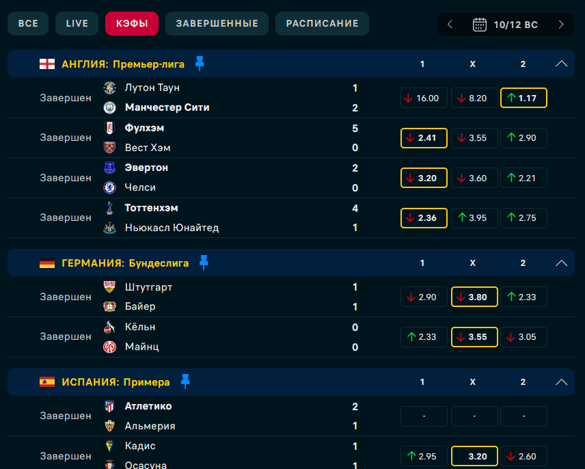Select odds 16.00 for Luton Town win
Screen dimensions: 585x469
click(424, 98)
